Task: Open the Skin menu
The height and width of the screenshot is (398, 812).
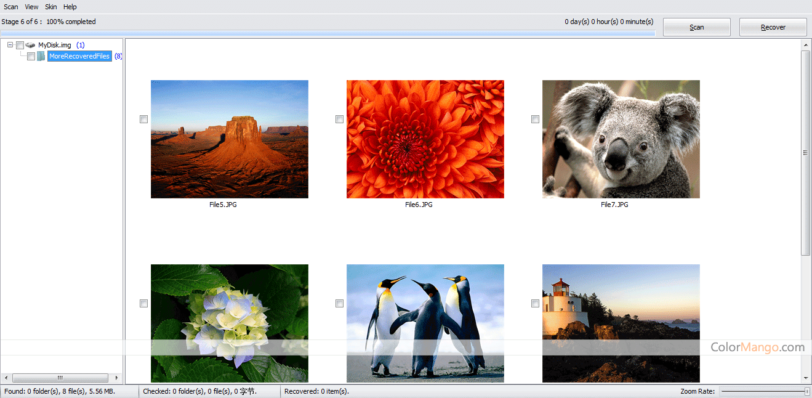Action: click(51, 7)
